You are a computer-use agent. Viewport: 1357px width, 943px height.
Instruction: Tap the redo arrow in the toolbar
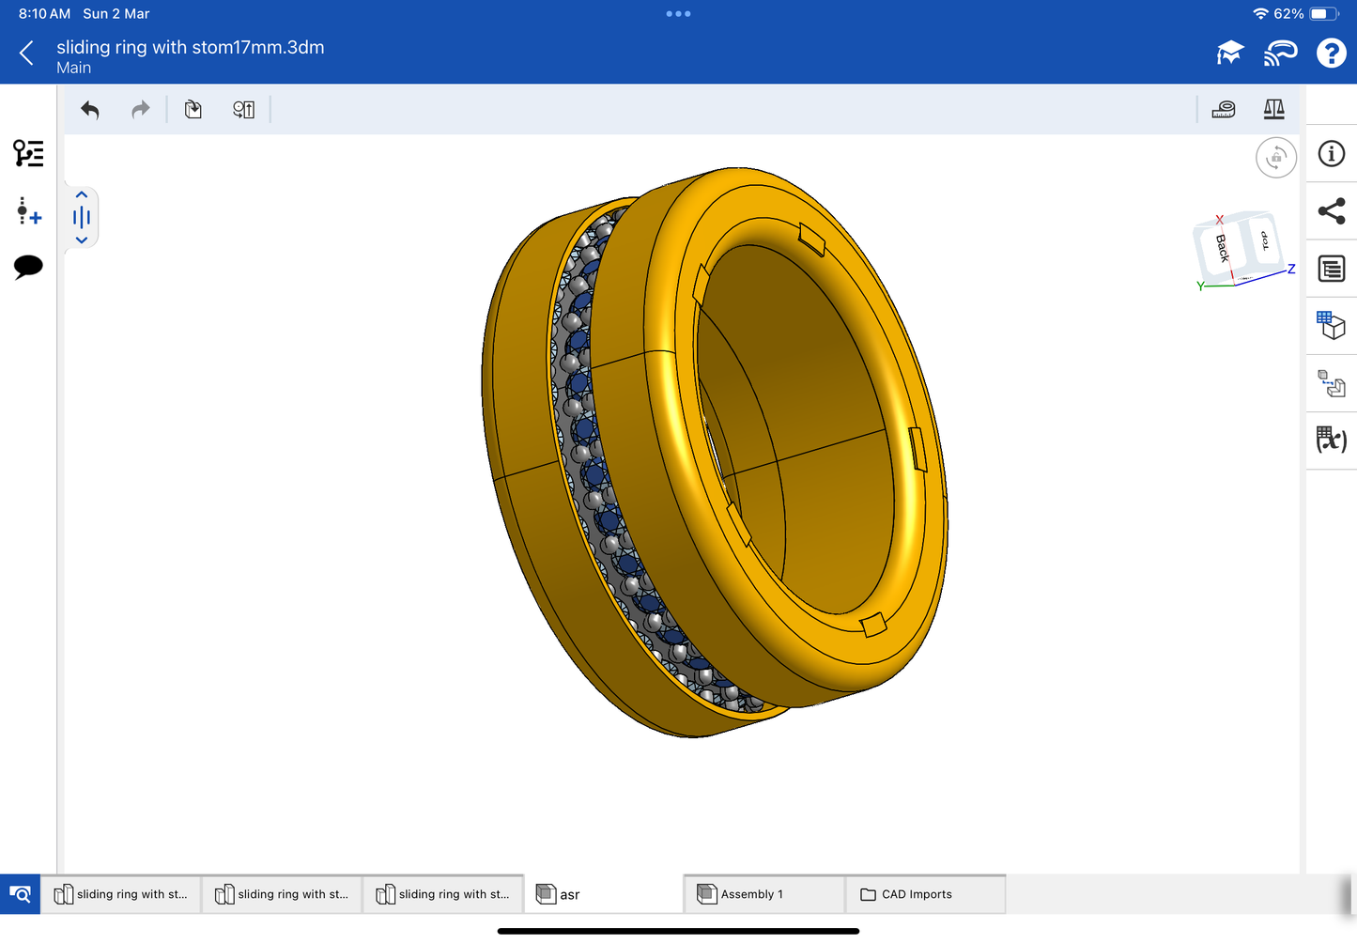(x=140, y=110)
